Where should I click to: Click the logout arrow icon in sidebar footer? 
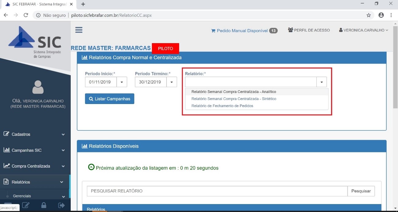[61, 205]
